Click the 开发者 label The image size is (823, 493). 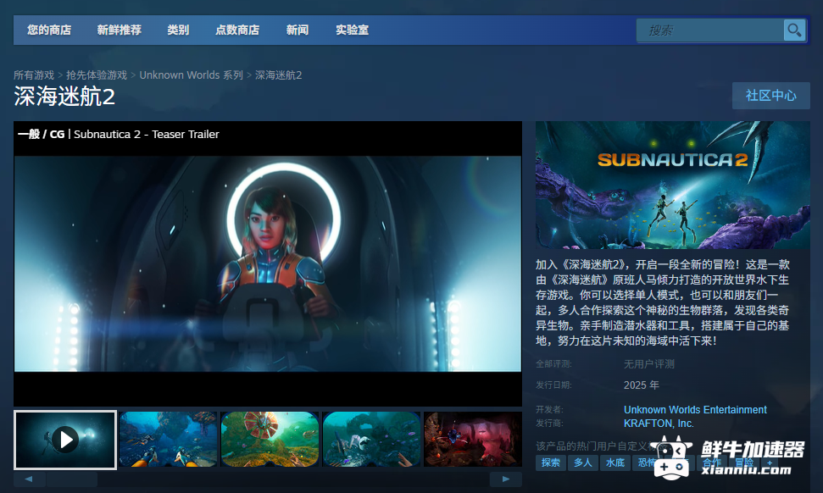pos(549,410)
